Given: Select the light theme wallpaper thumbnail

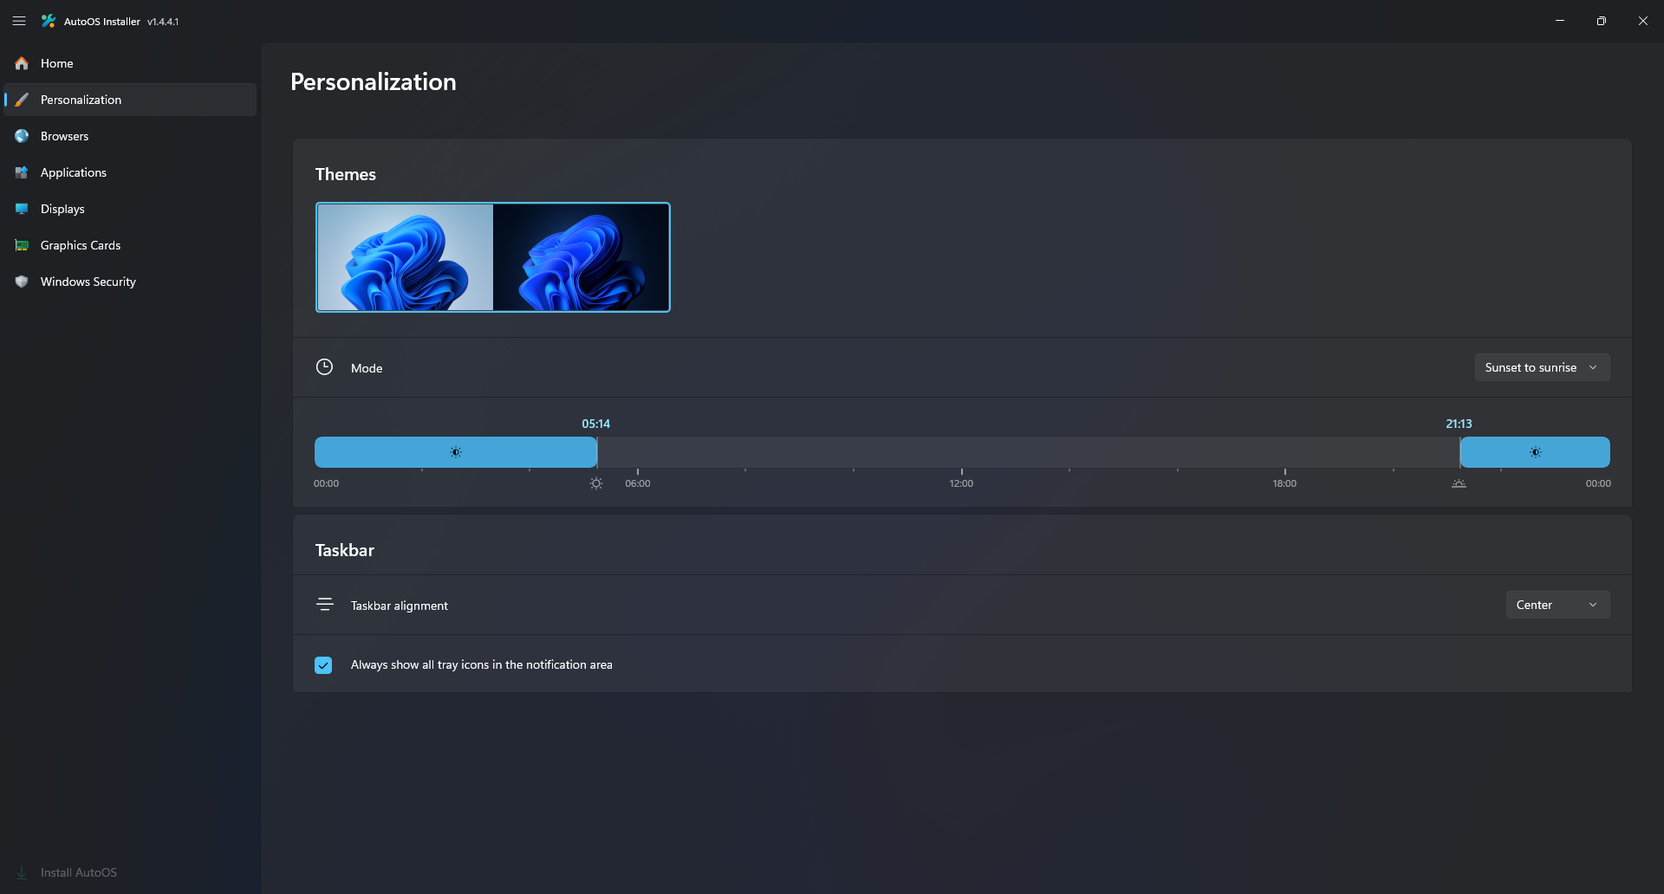Looking at the screenshot, I should pyautogui.click(x=405, y=257).
